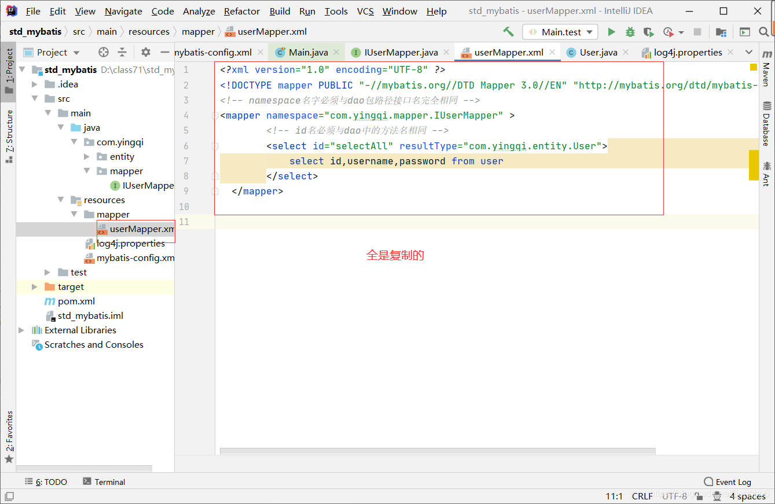Expand the target folder
Viewport: 775px width, 504px height.
[x=35, y=287]
